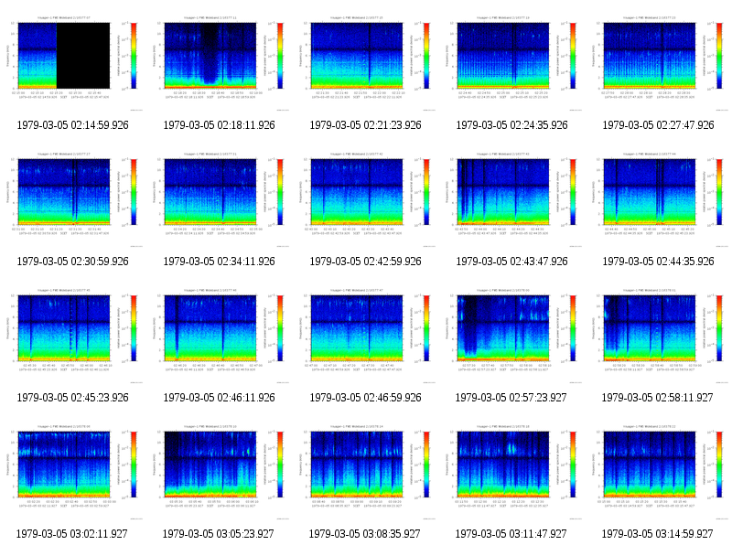Click the caption text 1979-03-05 02:24:35.926
The width and height of the screenshot is (732, 545).
click(511, 125)
